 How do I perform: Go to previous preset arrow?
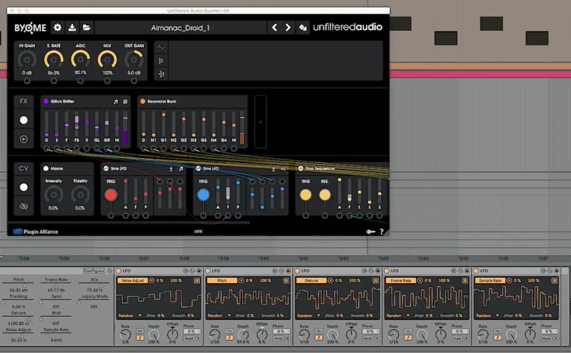click(274, 27)
